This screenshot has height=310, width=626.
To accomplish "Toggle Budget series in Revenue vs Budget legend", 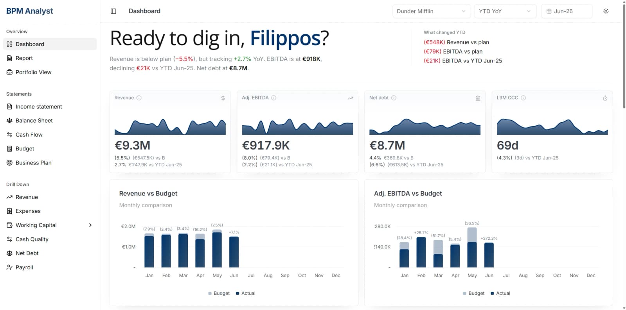I will click(x=219, y=293).
